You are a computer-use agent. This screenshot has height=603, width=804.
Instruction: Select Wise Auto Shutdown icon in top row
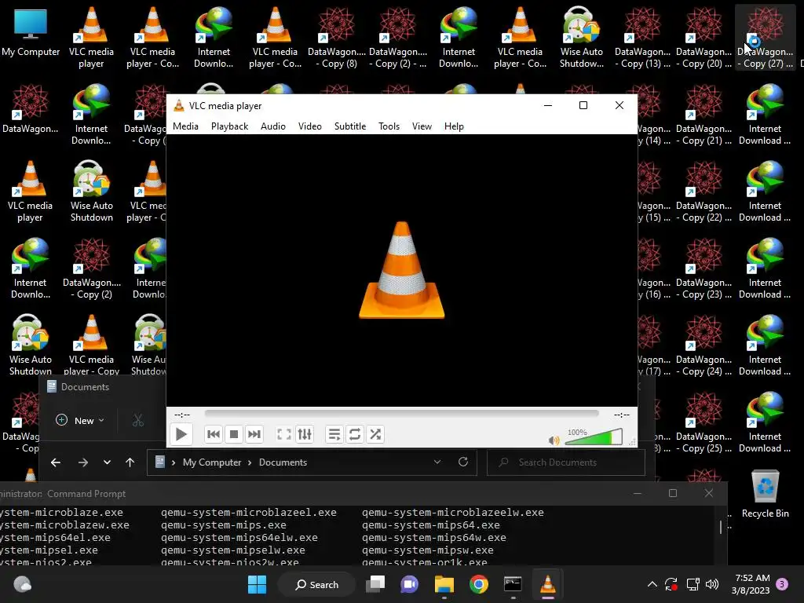coord(582,37)
